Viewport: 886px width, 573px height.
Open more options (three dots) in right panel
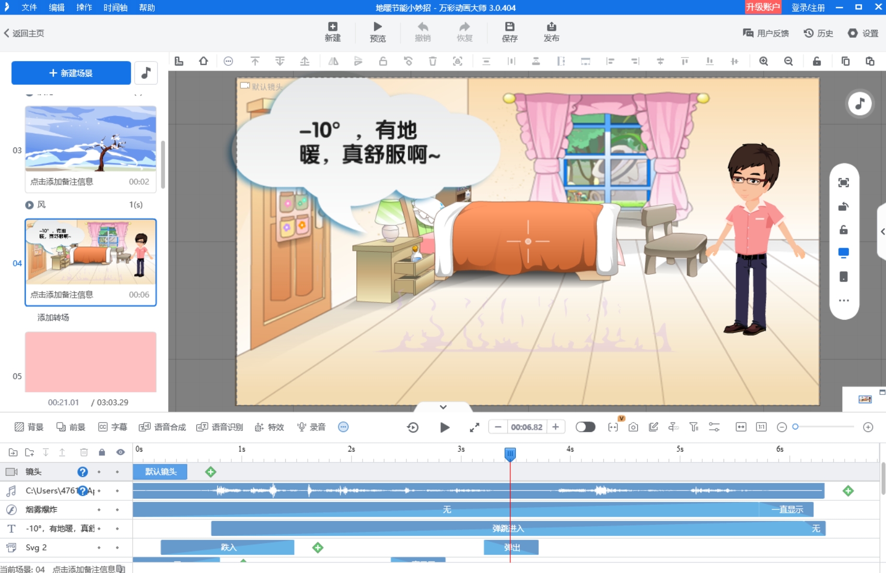843,300
